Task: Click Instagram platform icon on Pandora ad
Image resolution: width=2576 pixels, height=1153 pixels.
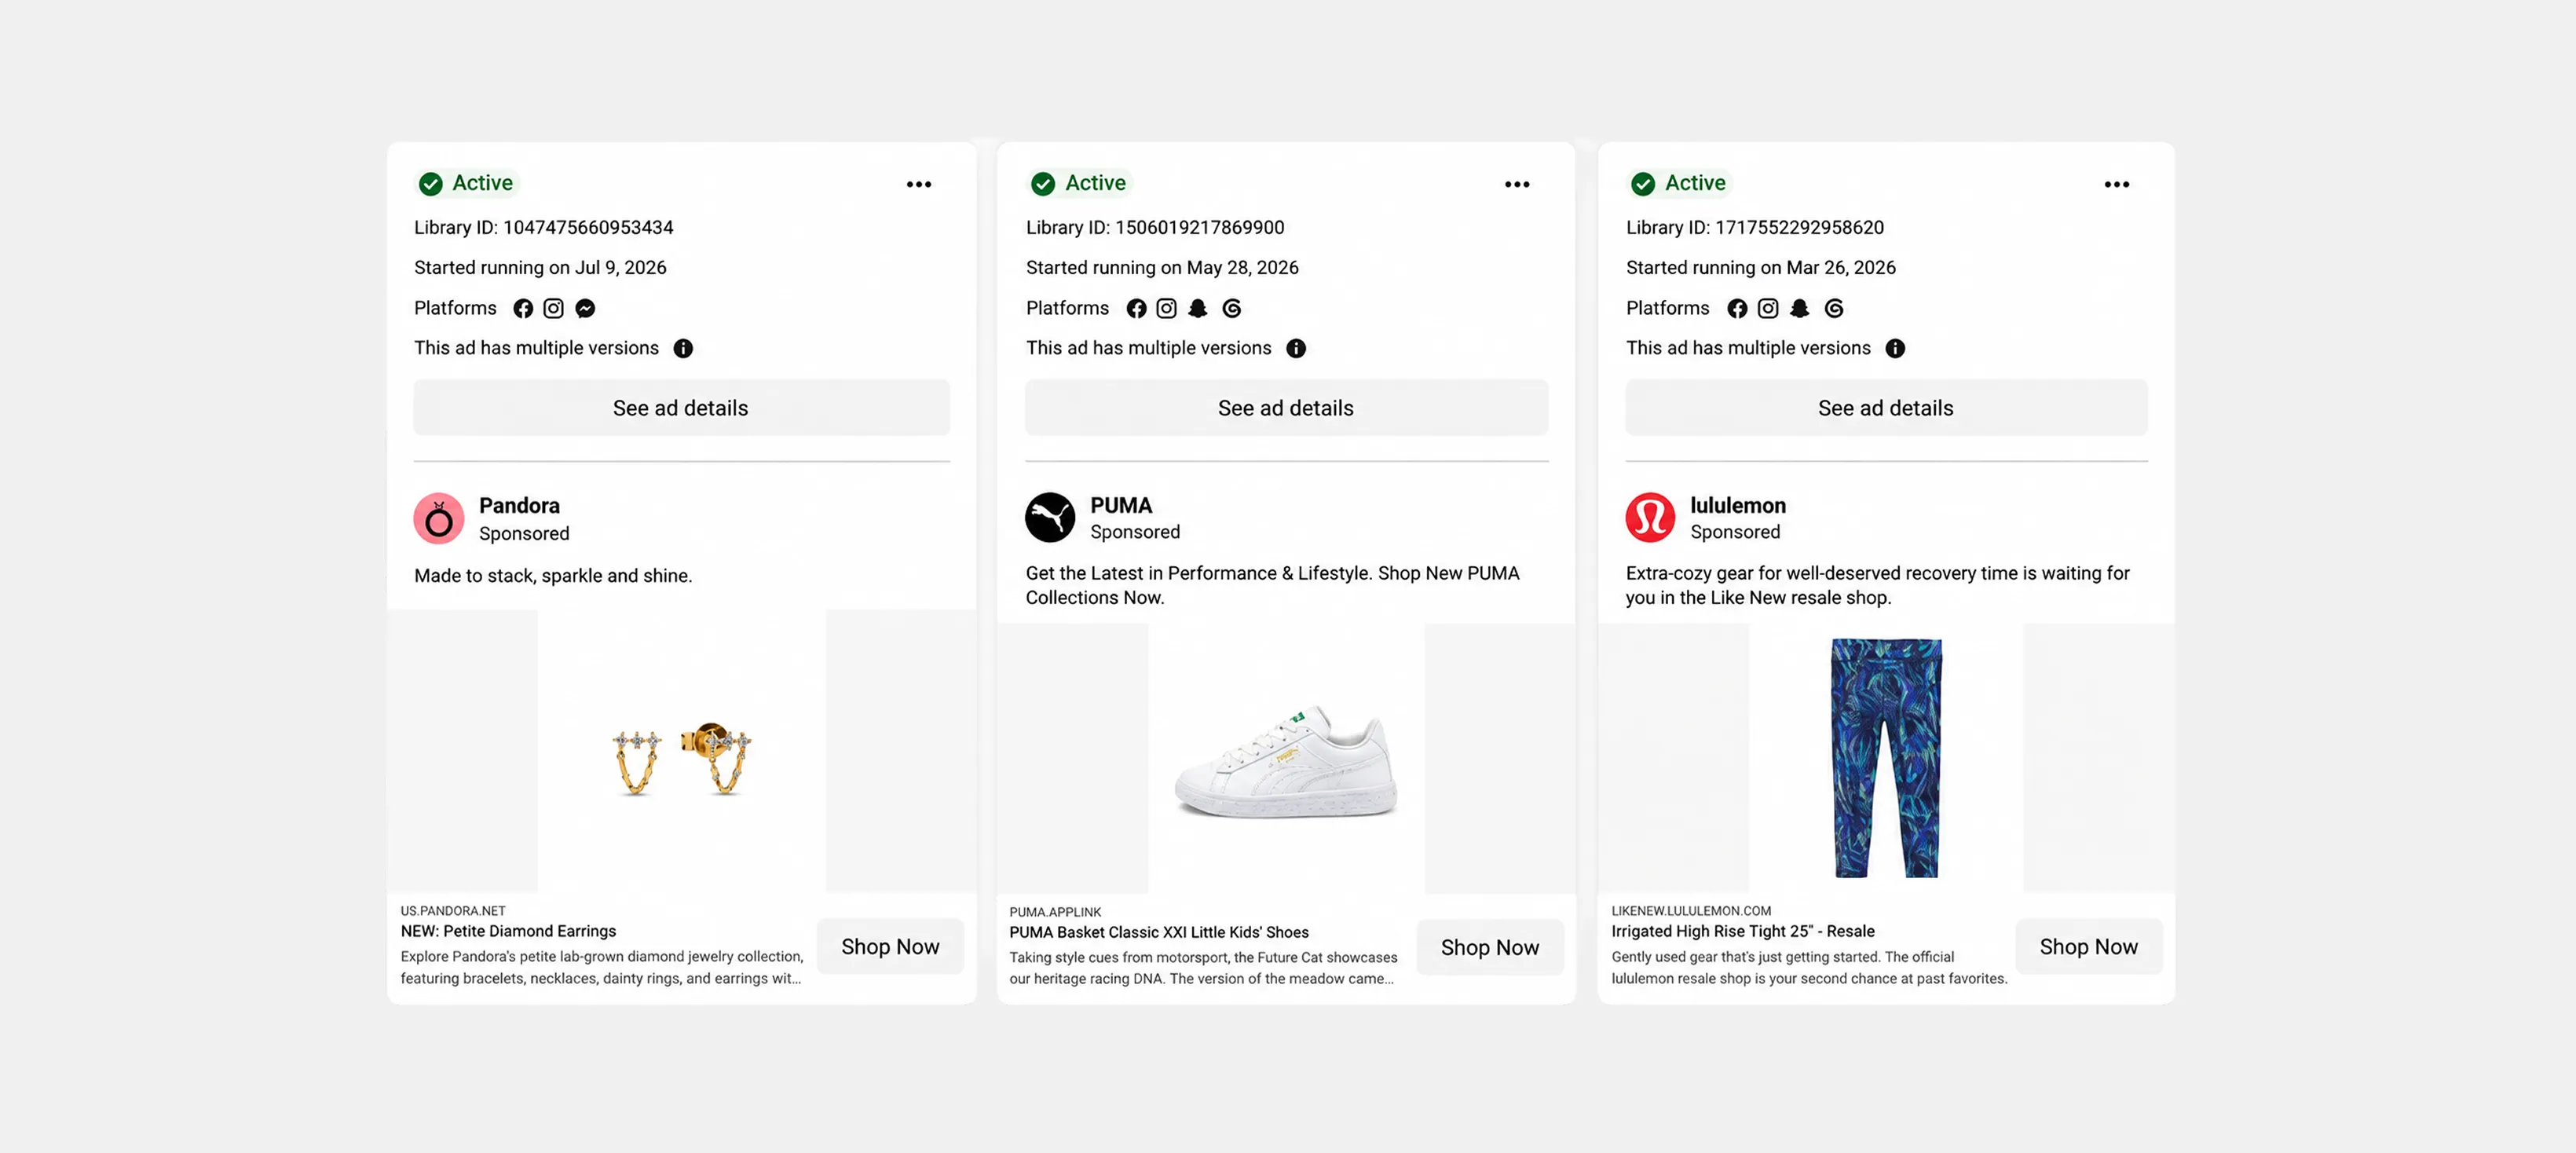Action: 553,308
